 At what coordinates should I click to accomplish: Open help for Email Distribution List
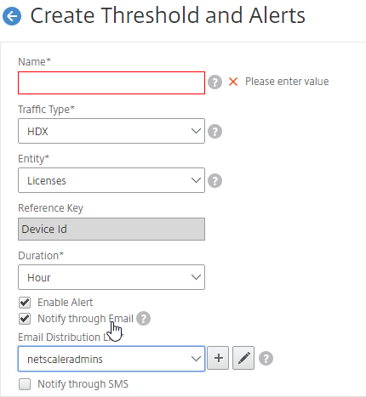(266, 359)
